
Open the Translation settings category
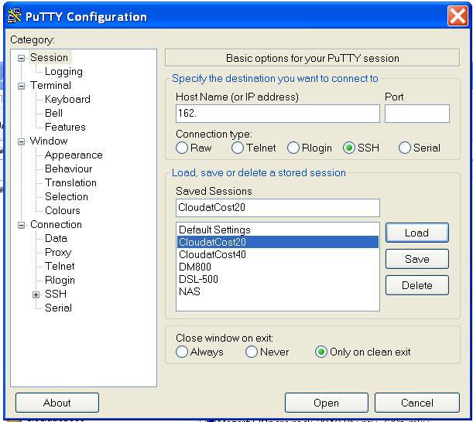coord(71,183)
